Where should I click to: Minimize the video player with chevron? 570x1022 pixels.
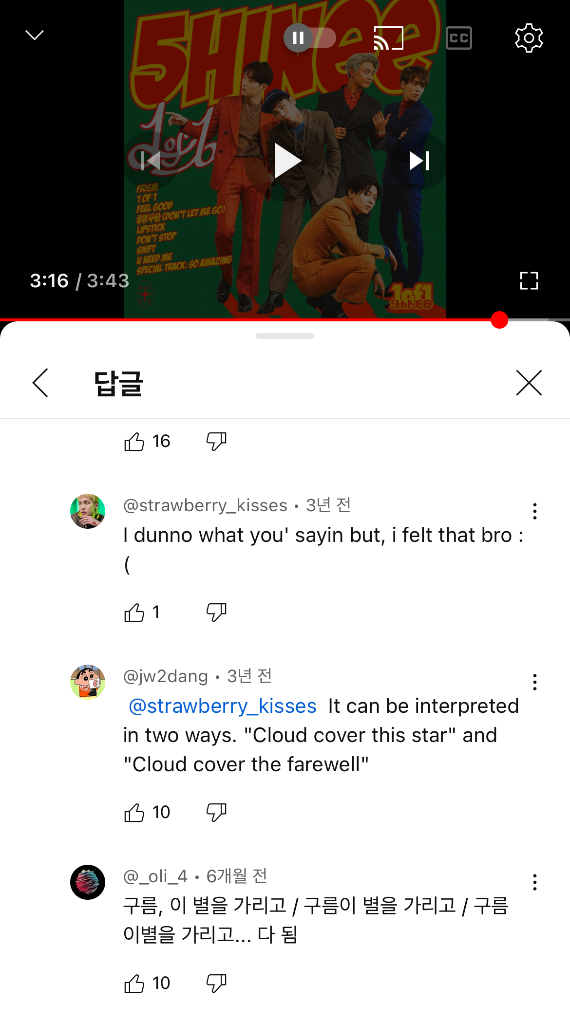pos(34,35)
